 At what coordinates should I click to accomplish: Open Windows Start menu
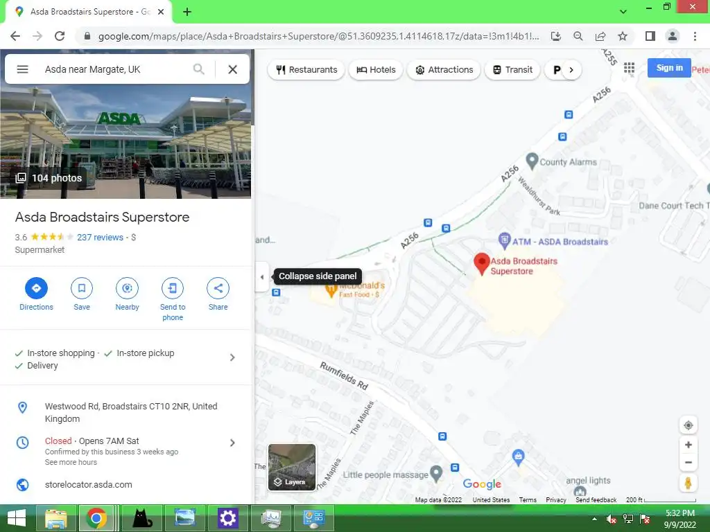[17, 518]
